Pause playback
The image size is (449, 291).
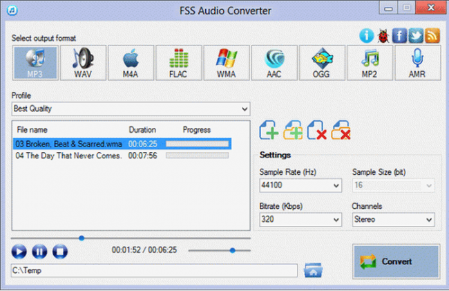point(39,252)
